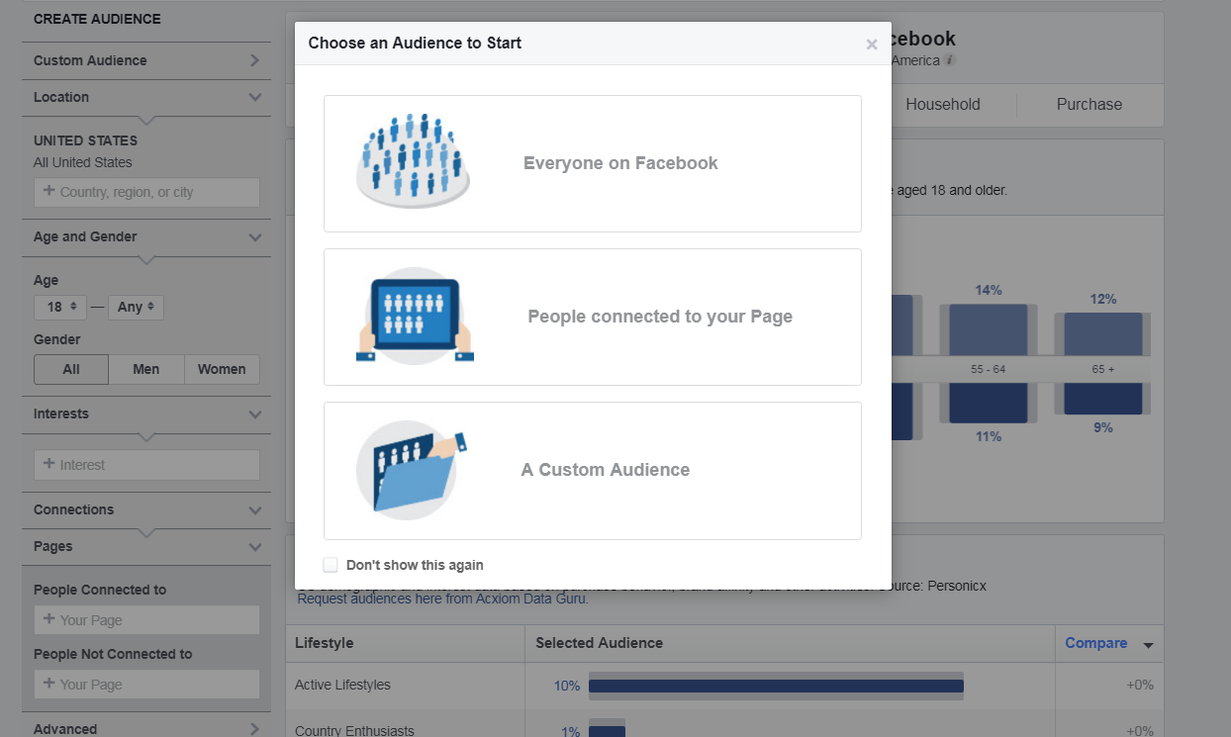Switch to the Household tab

point(943,104)
